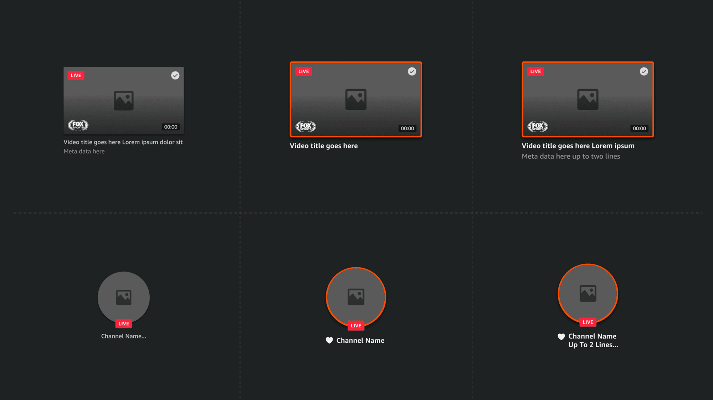Open the thumbnail image of the 'Video title goes here' card
The width and height of the screenshot is (713, 400).
356,99
